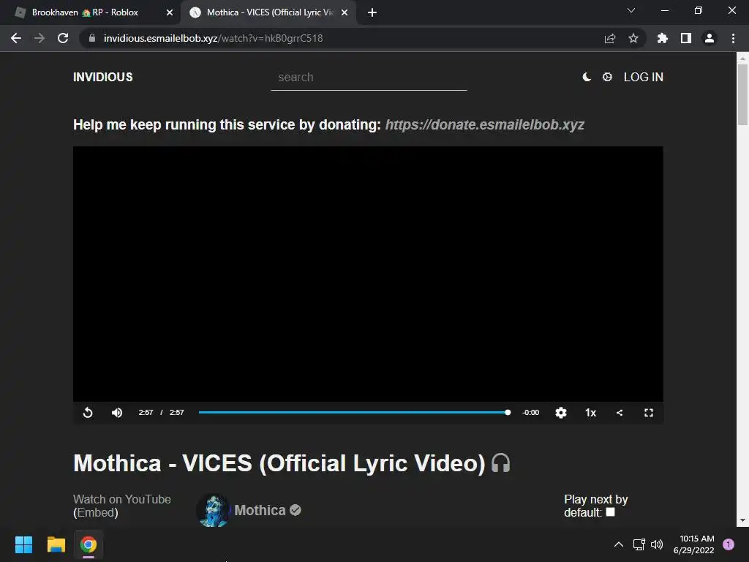Toggle fullscreen video mode

point(649,413)
